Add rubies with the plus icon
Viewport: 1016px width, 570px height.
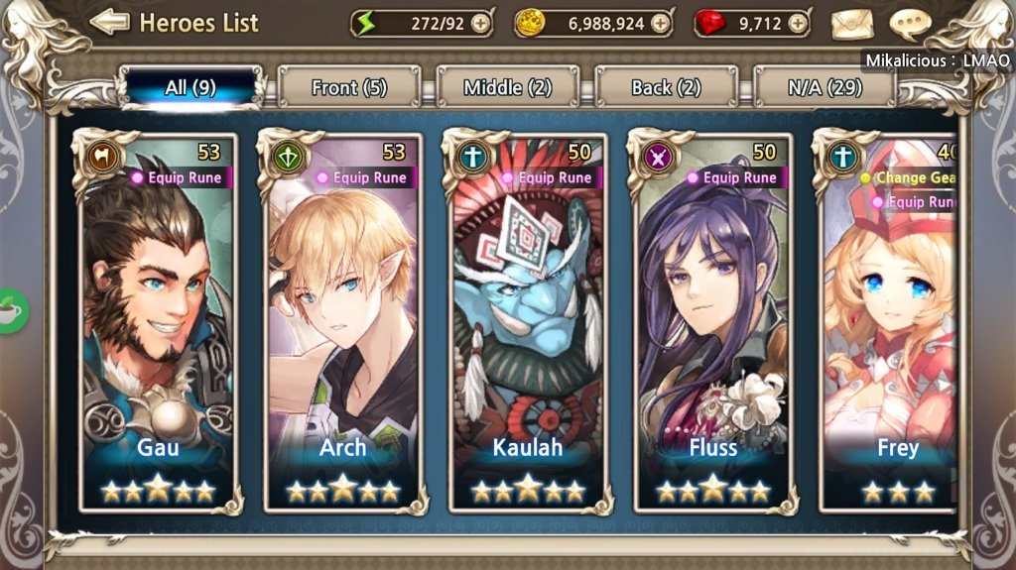[x=799, y=24]
